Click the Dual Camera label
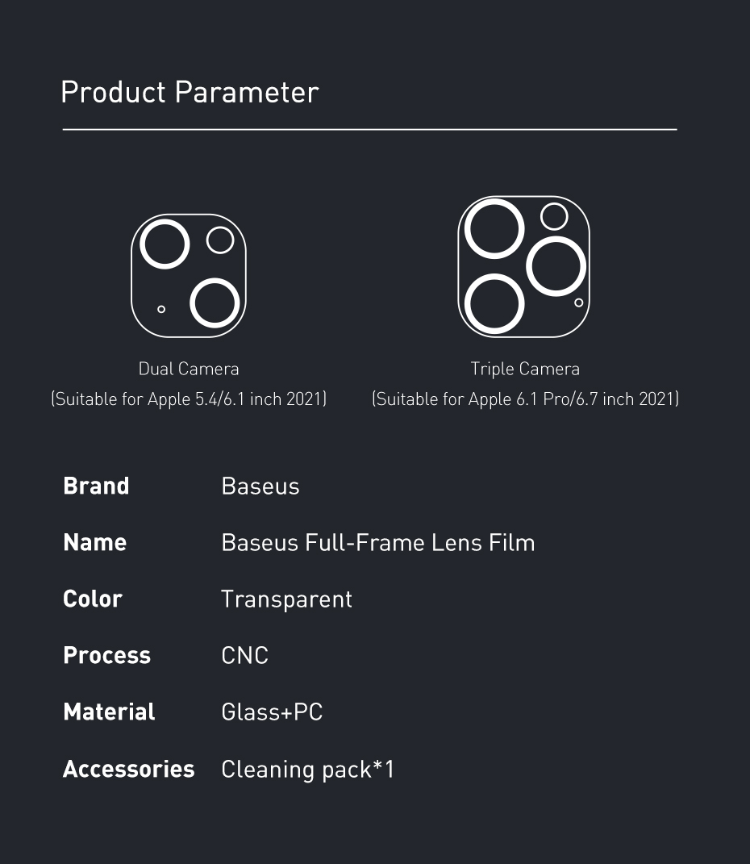 (189, 369)
